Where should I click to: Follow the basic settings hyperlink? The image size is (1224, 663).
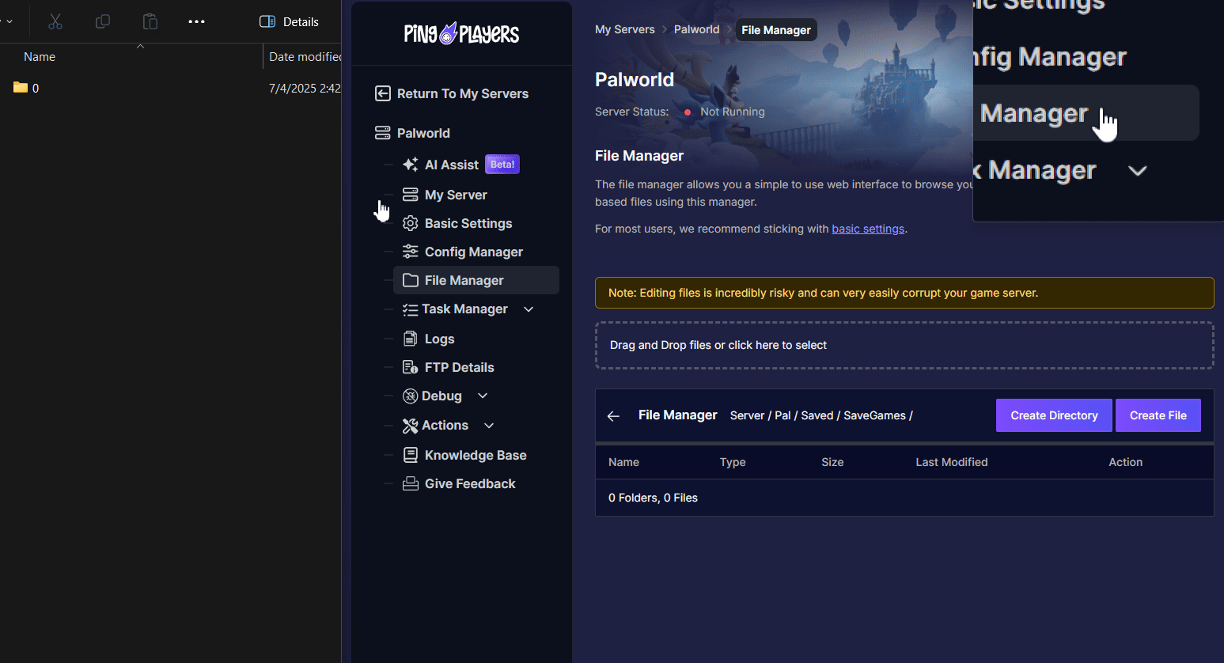coord(868,229)
